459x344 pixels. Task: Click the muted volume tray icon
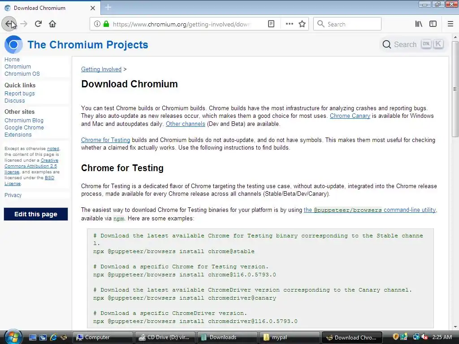424,337
